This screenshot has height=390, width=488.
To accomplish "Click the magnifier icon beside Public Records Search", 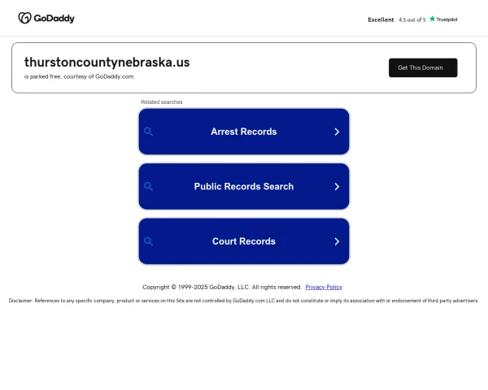I will pyautogui.click(x=149, y=186).
